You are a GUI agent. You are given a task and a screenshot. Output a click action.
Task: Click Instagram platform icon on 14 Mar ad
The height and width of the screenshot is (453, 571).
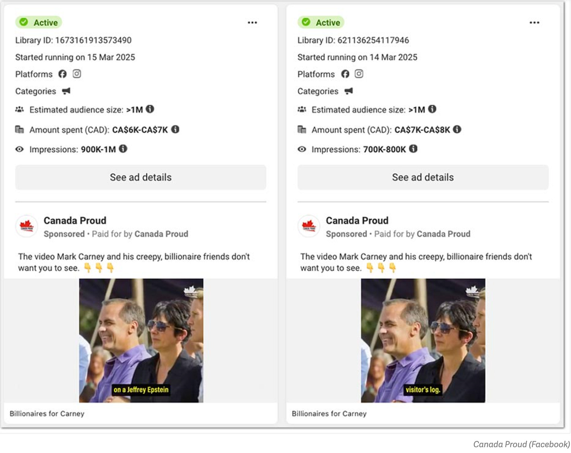pos(359,74)
